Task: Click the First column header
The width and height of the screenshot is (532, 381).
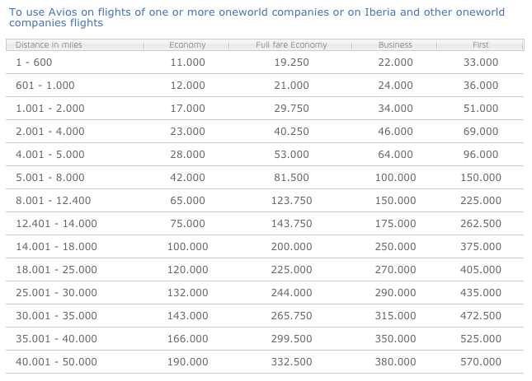Action: coord(481,44)
